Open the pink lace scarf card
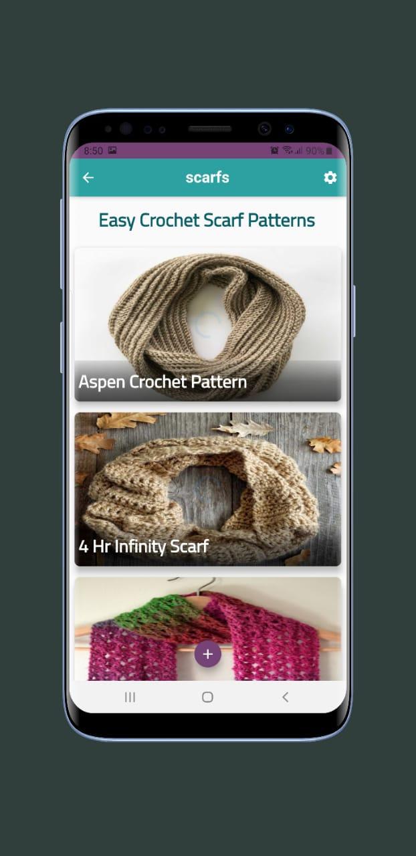 point(207,629)
